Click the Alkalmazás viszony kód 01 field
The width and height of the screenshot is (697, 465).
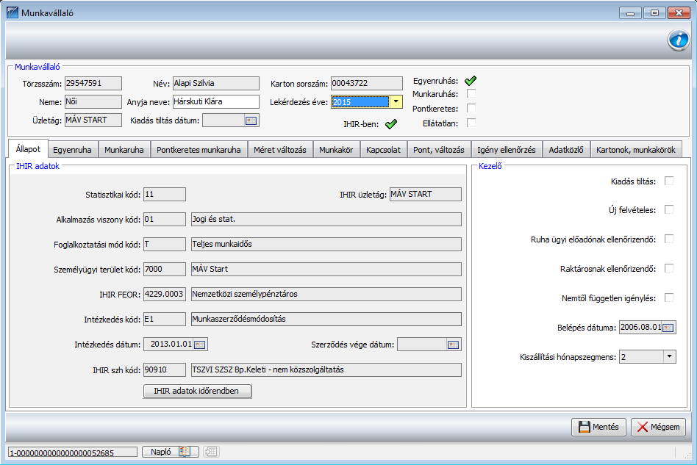click(165, 220)
